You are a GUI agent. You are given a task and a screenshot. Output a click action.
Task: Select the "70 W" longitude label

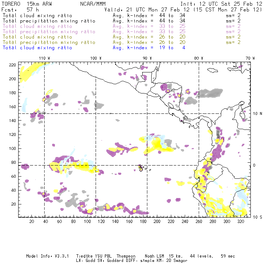250,58
